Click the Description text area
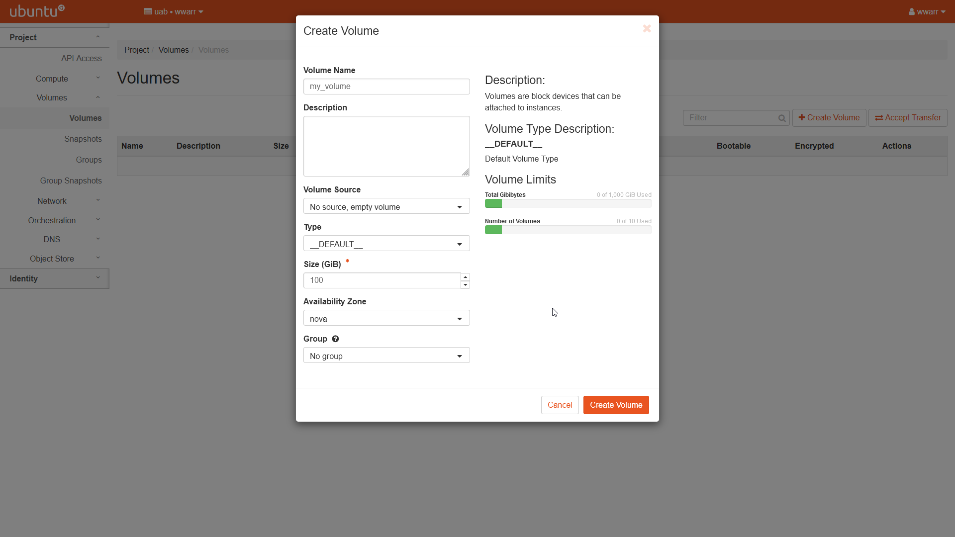The image size is (955, 537). click(x=386, y=146)
